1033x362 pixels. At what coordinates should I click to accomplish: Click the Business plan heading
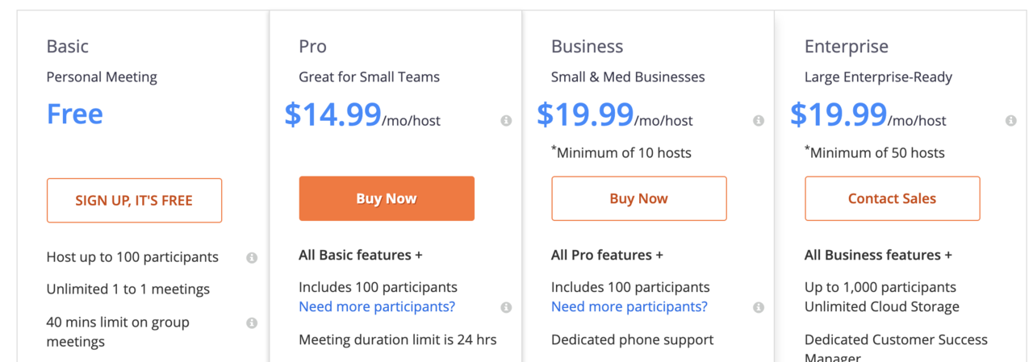pyautogui.click(x=587, y=46)
